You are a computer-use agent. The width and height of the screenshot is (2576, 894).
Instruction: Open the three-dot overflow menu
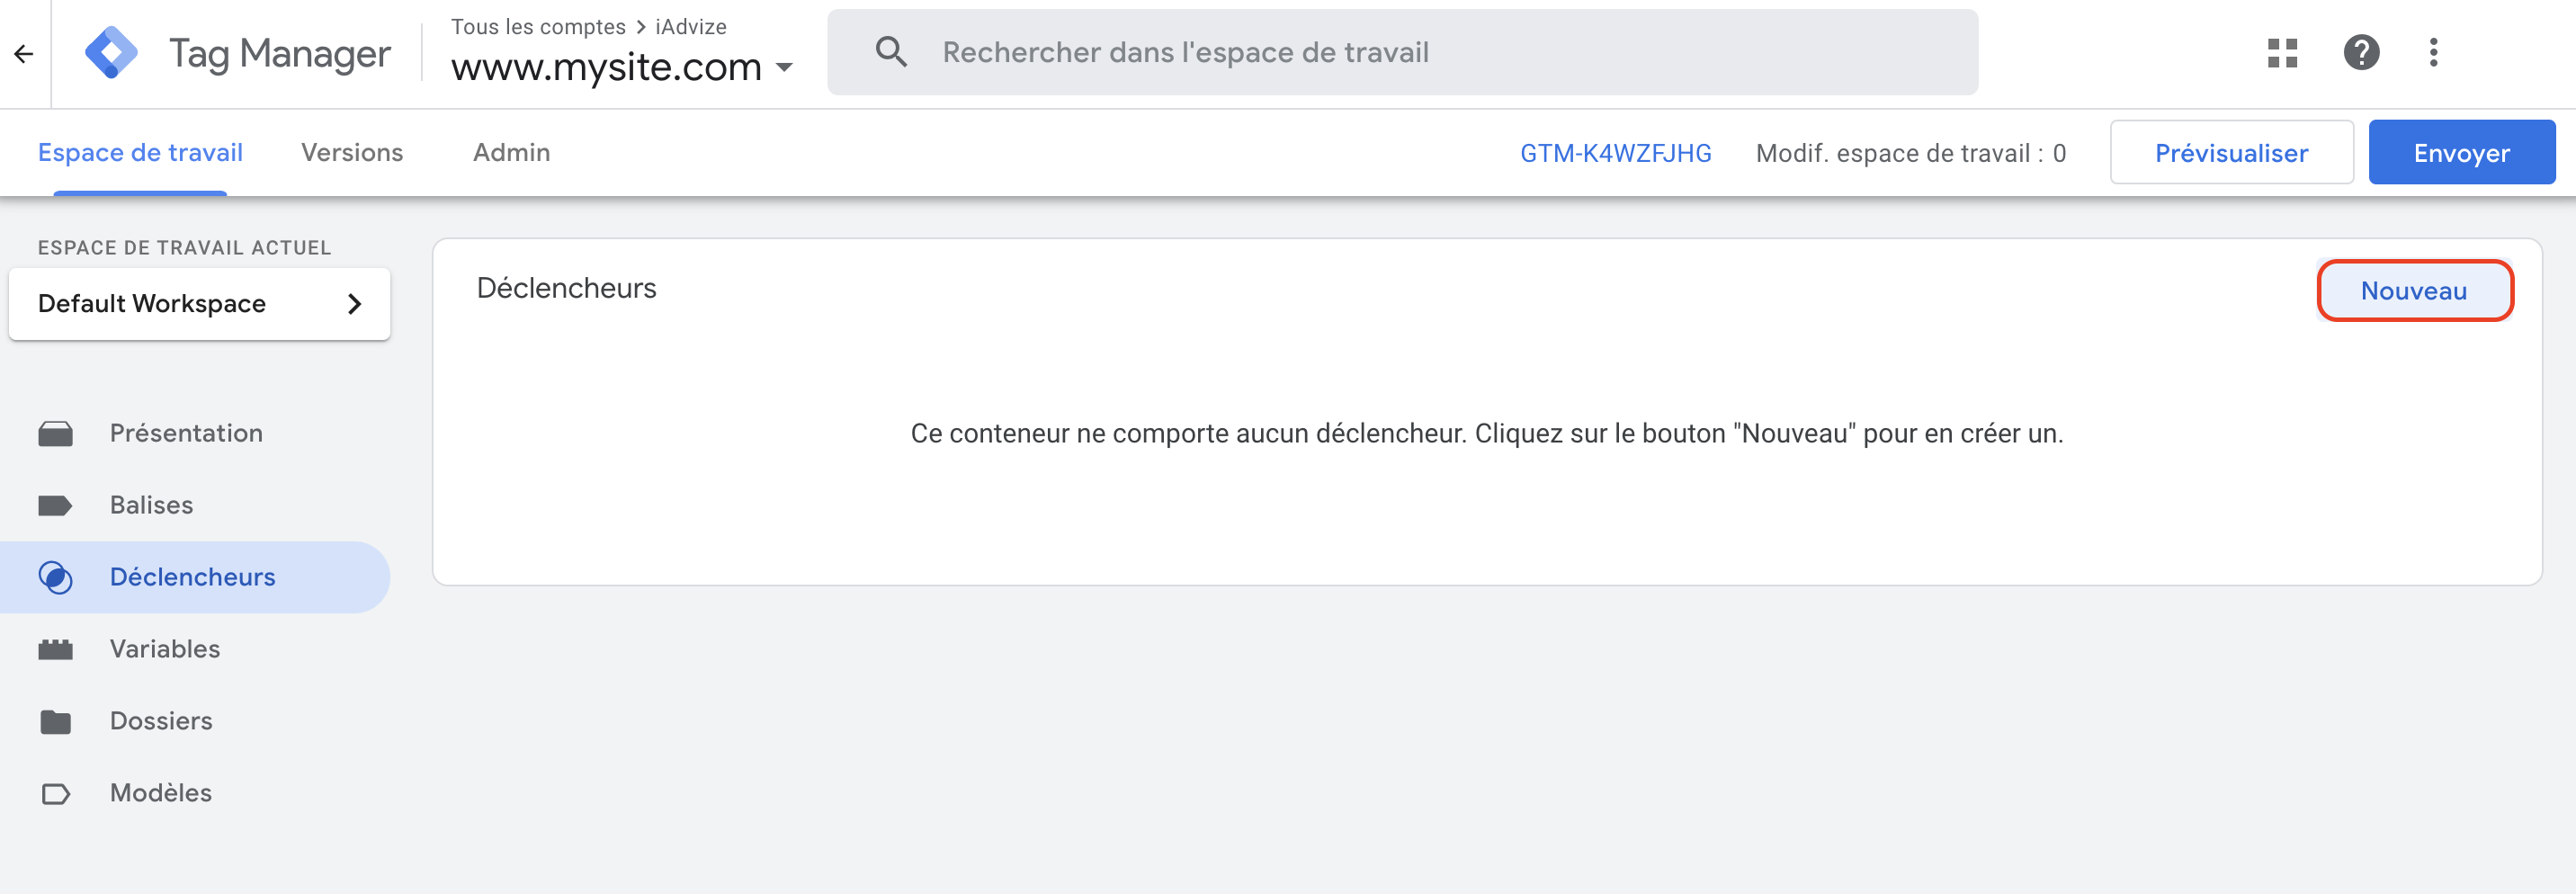tap(2434, 52)
